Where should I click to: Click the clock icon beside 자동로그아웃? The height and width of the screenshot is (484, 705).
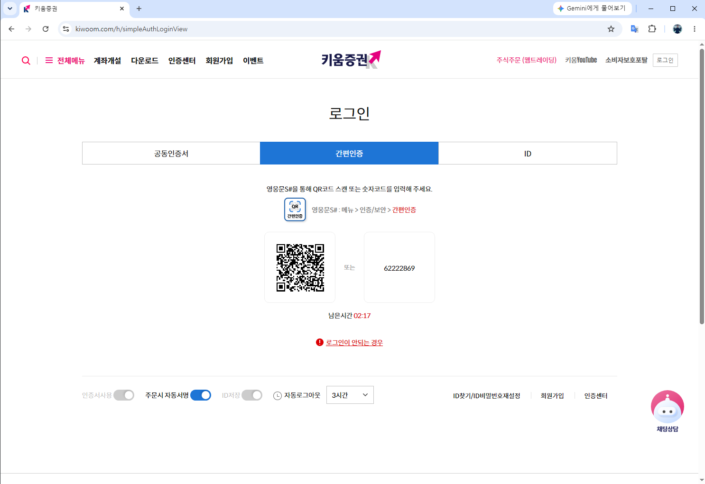[x=278, y=395]
